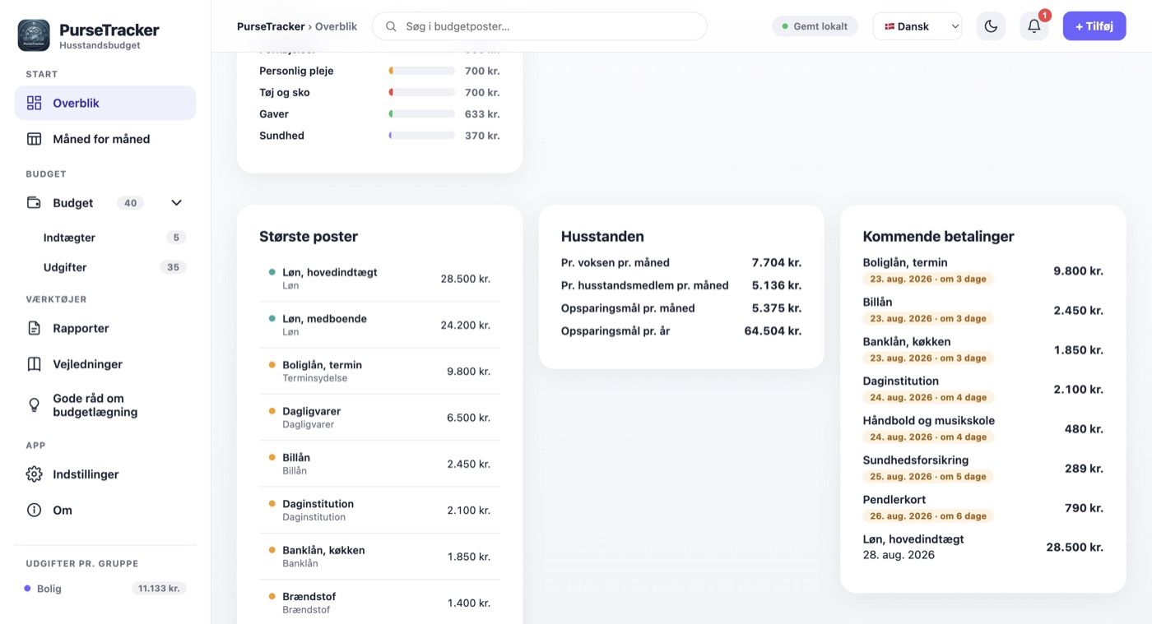Select Billån row in Største poster
This screenshot has height=624, width=1152.
coord(379,464)
